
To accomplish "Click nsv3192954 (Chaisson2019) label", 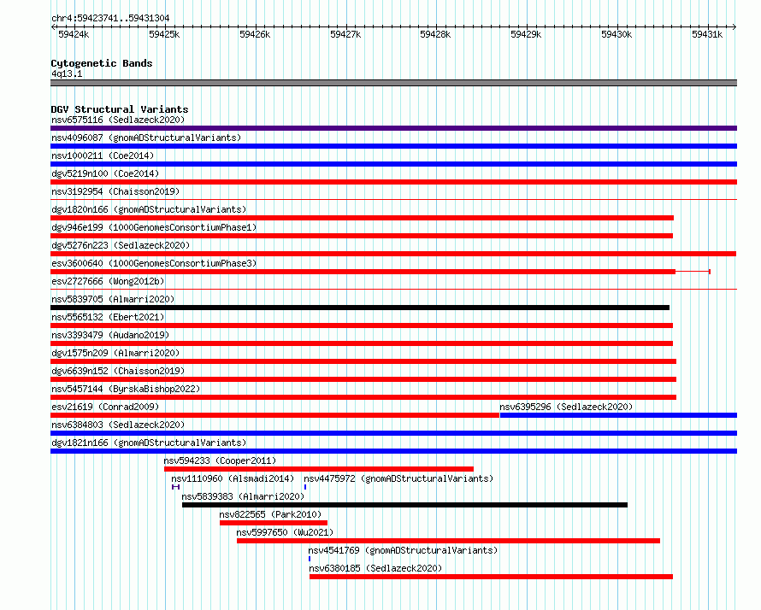I will (x=115, y=191).
